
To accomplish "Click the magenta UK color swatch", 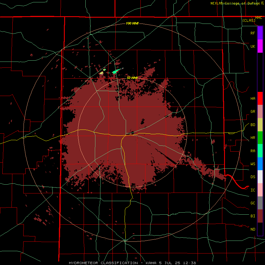I will coord(260,46).
